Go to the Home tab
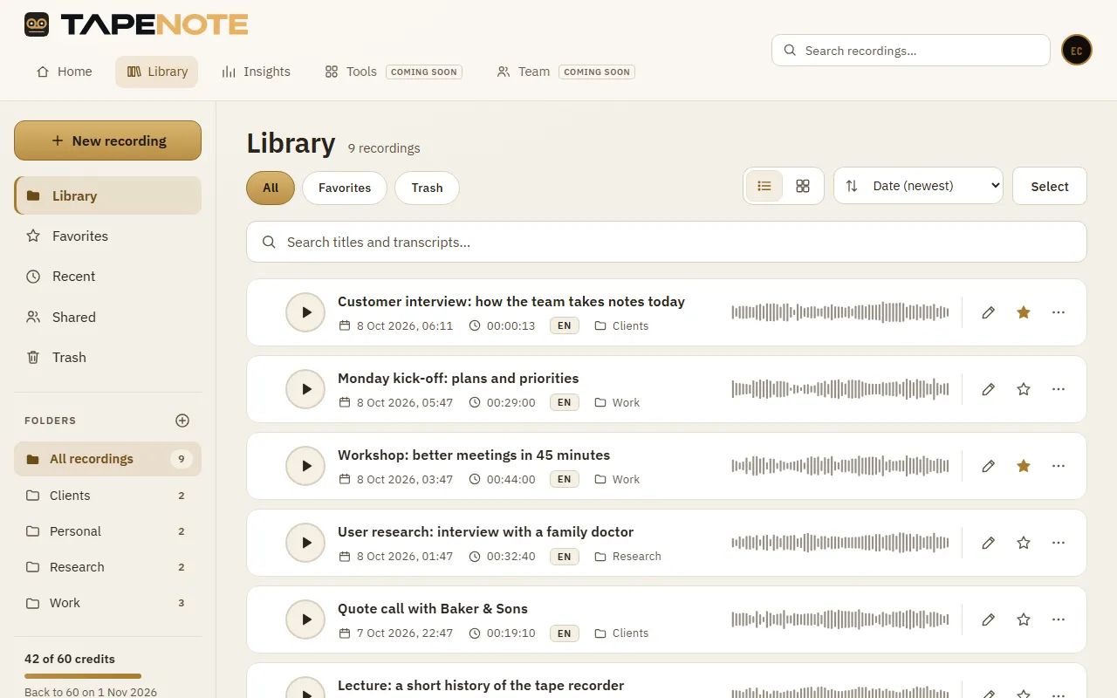The width and height of the screenshot is (1117, 698). (x=65, y=72)
